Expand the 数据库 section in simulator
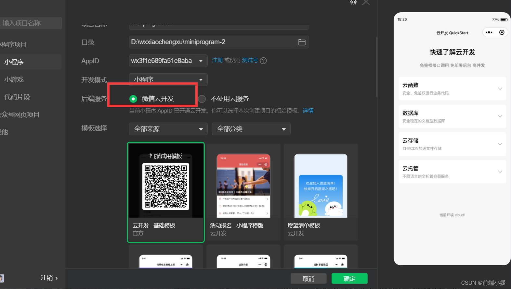The image size is (511, 289). tap(452, 116)
